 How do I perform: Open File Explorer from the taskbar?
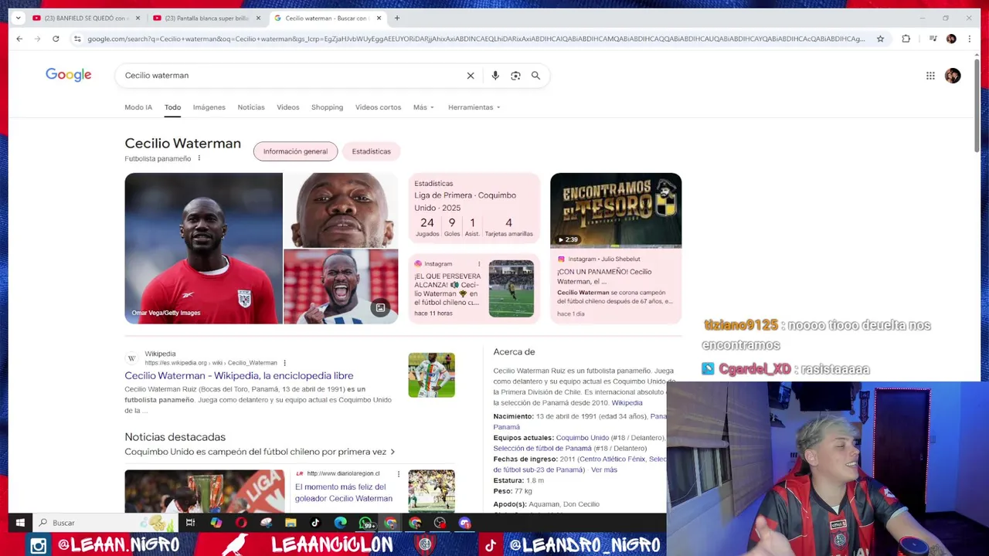pyautogui.click(x=291, y=523)
